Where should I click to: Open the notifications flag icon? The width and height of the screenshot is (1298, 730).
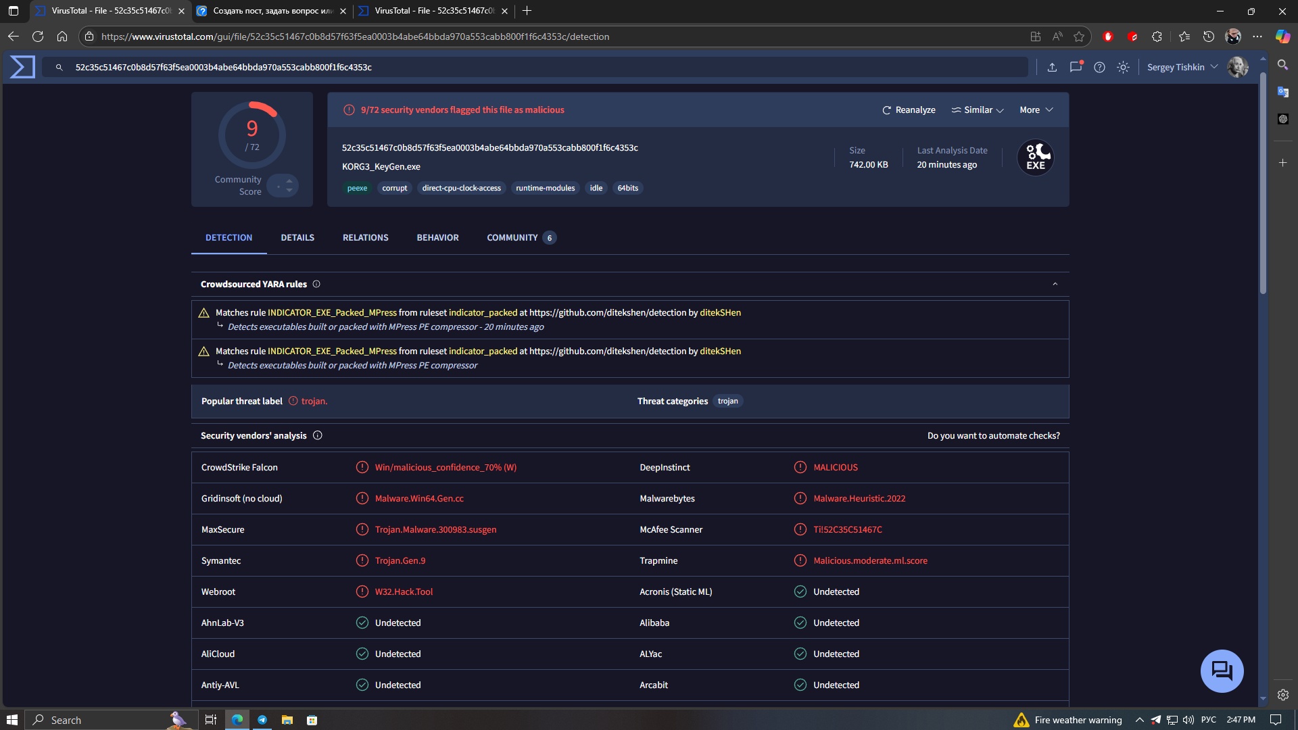[x=1076, y=67]
